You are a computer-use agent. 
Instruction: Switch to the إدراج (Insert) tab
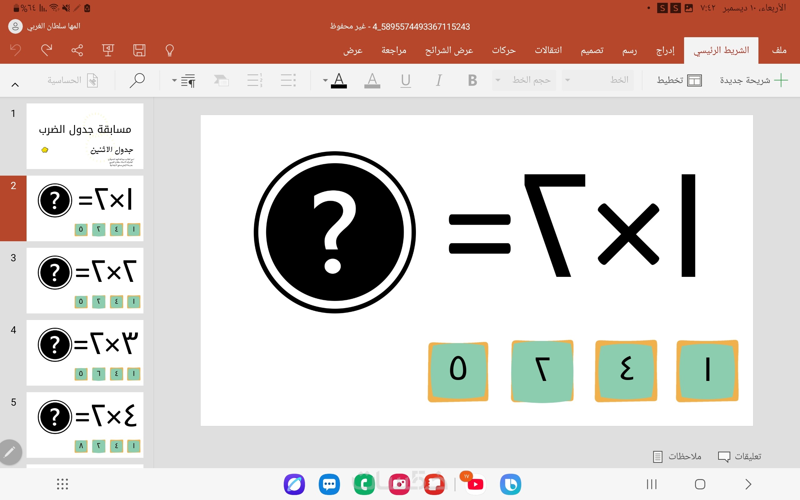665,50
